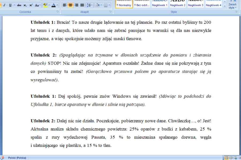Apply subscript formatting

pyautogui.click(x=25, y=5)
